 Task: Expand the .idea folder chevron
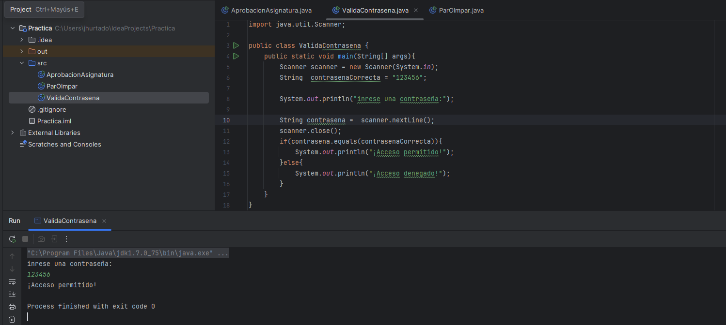tap(22, 40)
